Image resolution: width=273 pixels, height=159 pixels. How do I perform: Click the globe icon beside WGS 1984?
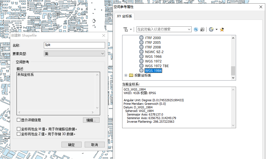(141, 70)
